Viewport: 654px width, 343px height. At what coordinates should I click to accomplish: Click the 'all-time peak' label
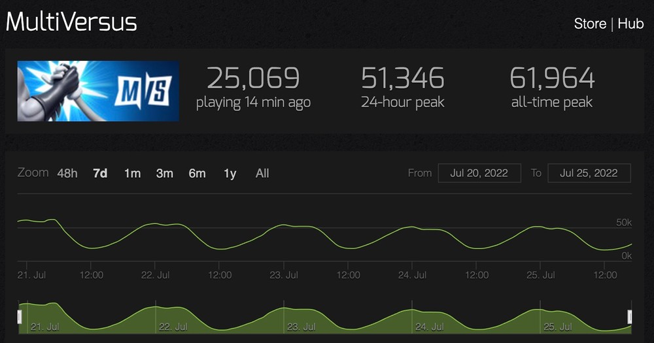coord(552,103)
